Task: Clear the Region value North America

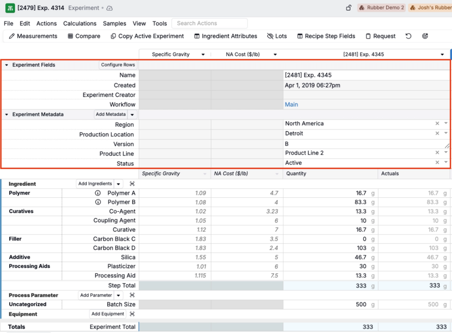Action: (x=437, y=124)
